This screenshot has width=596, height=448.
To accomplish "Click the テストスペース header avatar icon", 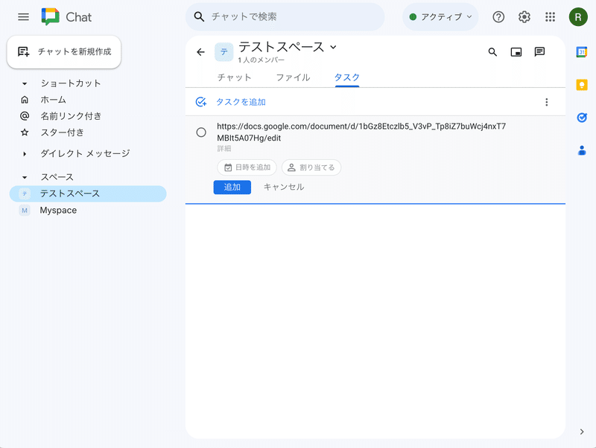I will [224, 52].
